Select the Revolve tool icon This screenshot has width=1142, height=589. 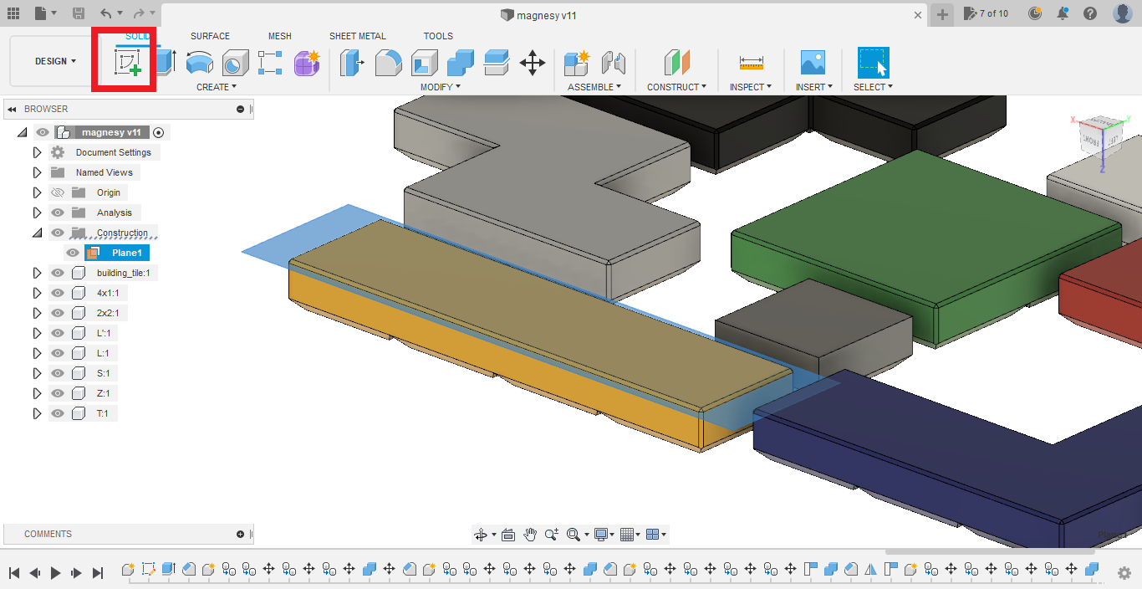tap(199, 63)
